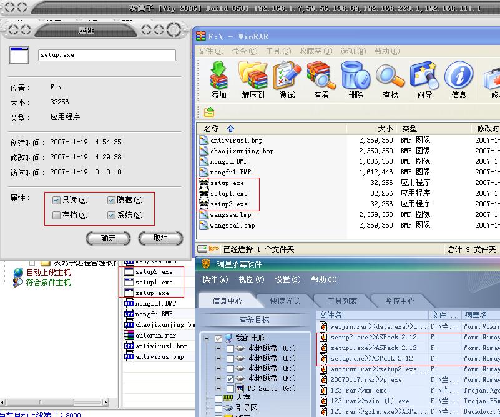Viewport: 500px width, 417px height.
Task: Toggle the 系统(S) system checkbox
Action: [x=111, y=215]
